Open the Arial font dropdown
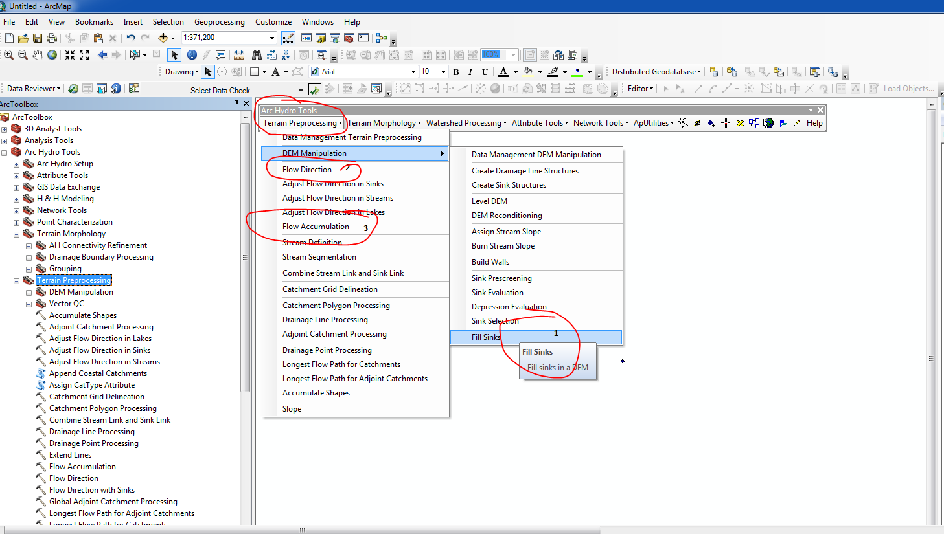The width and height of the screenshot is (944, 534). pos(413,72)
